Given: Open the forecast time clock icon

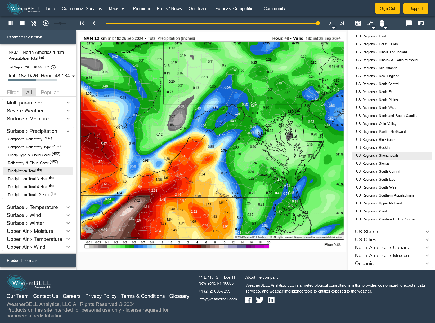Looking at the screenshot, I should point(53,67).
